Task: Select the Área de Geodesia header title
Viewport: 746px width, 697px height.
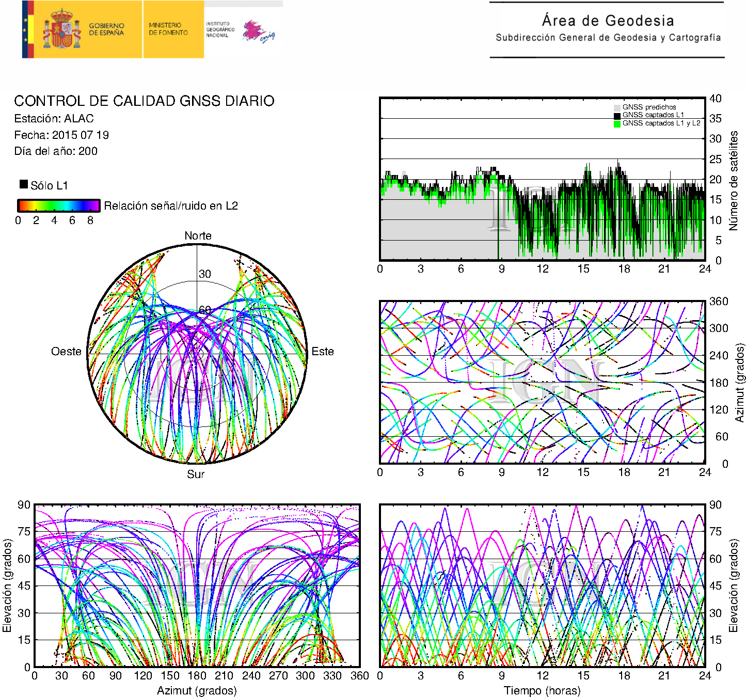Action: (608, 21)
